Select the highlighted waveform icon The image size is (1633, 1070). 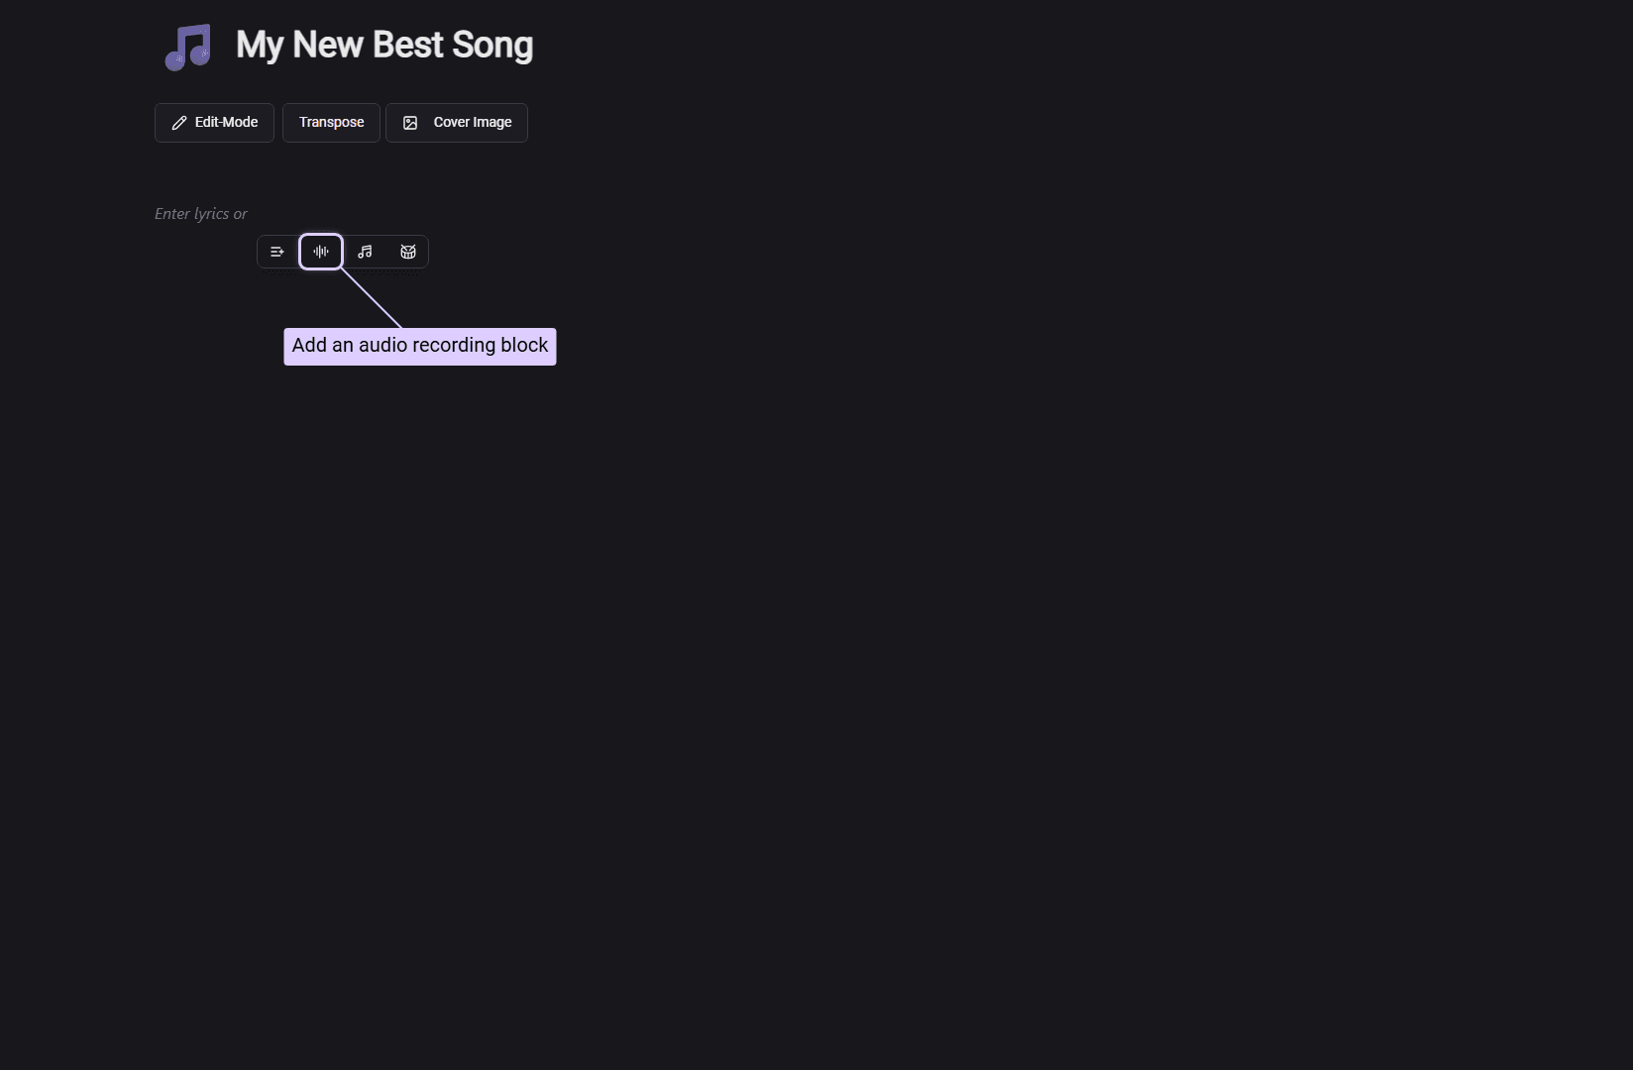point(321,252)
